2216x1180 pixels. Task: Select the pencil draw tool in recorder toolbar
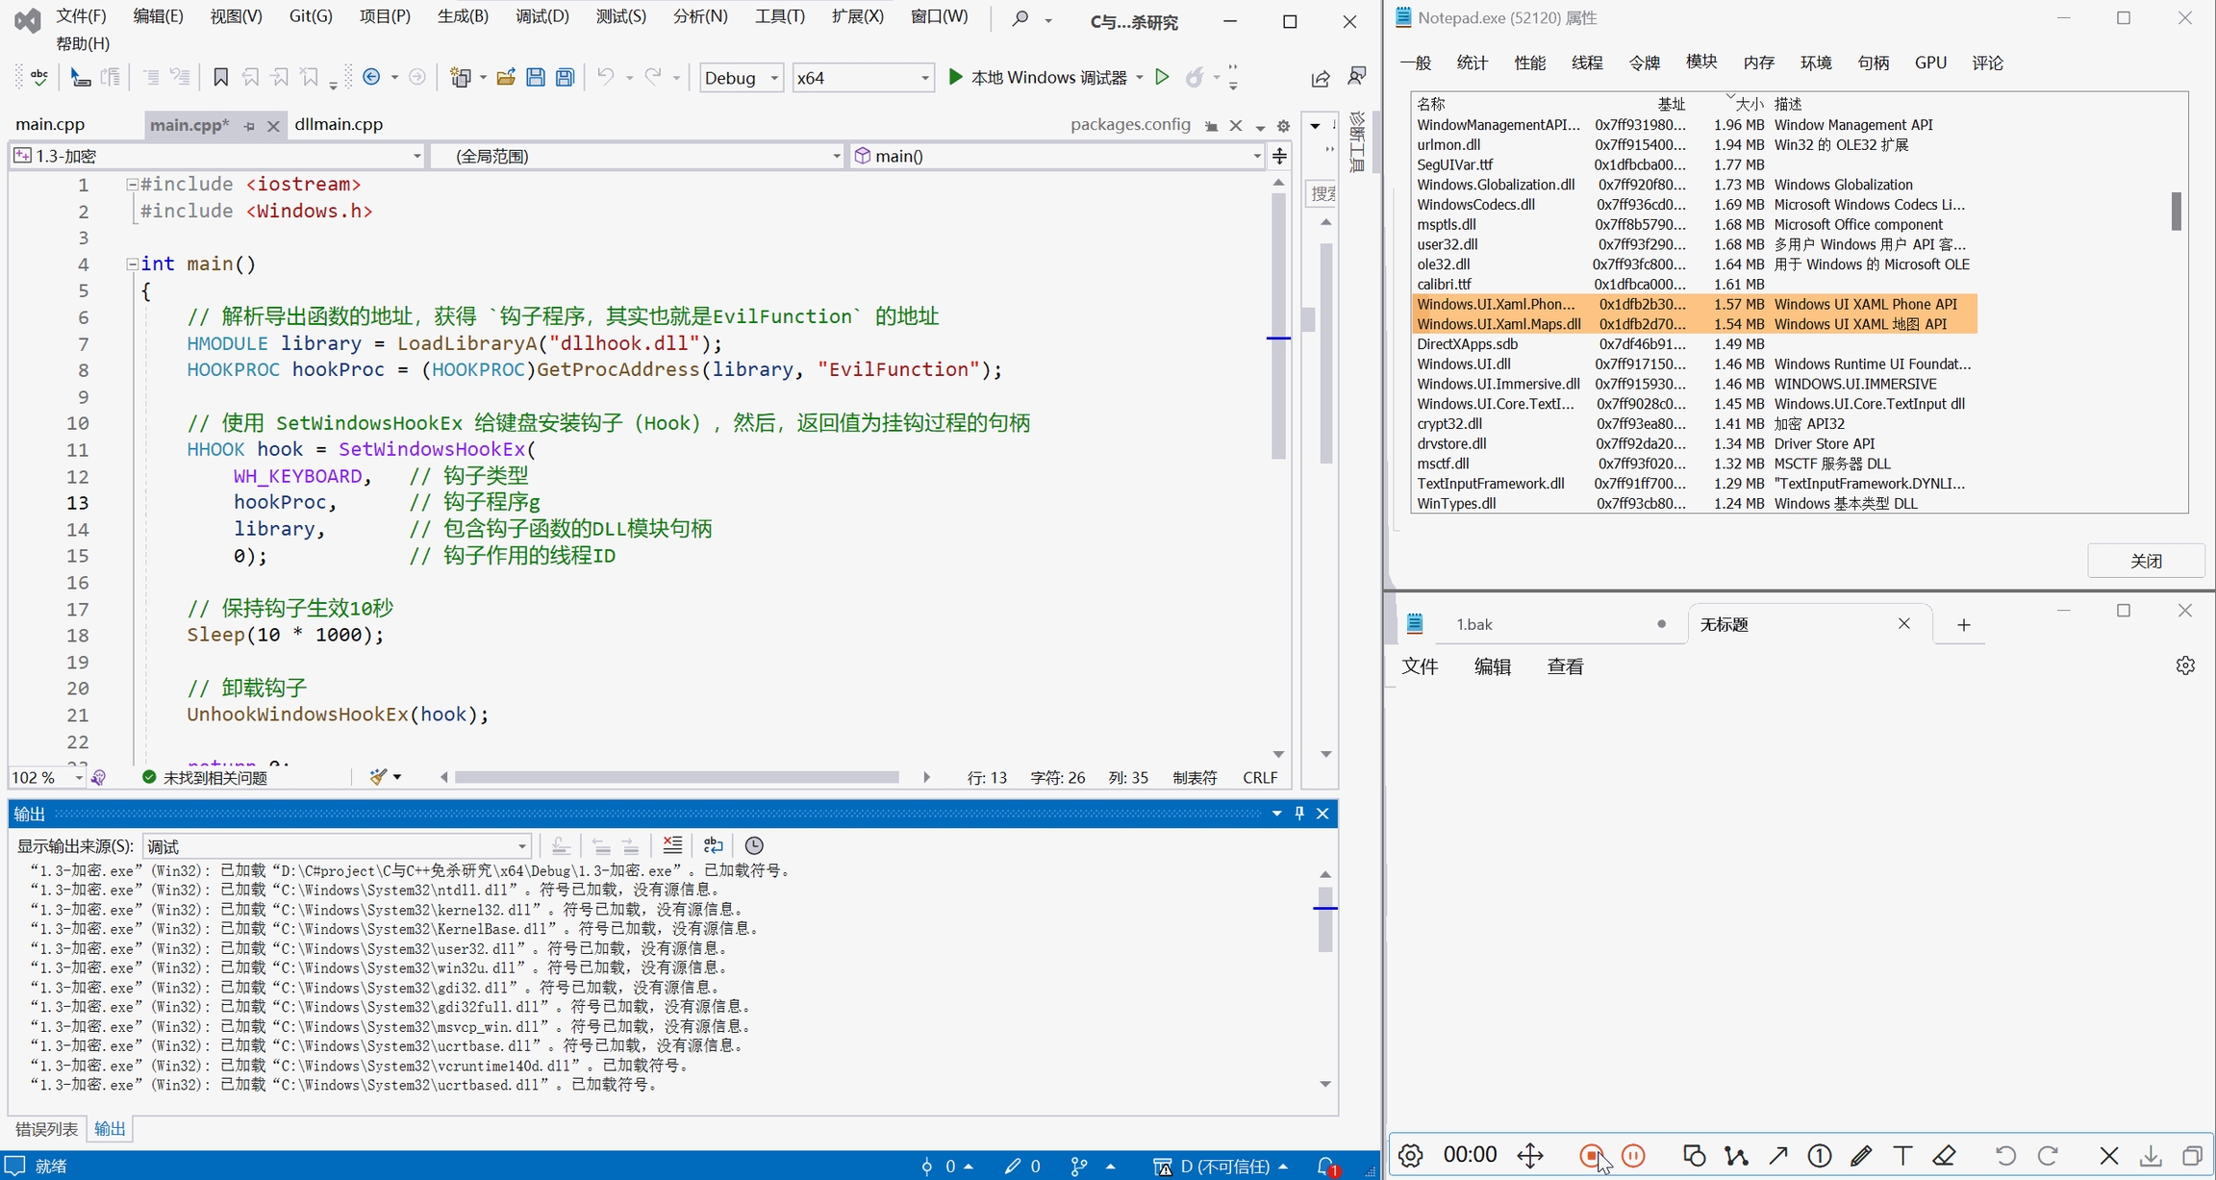[x=1861, y=1155]
